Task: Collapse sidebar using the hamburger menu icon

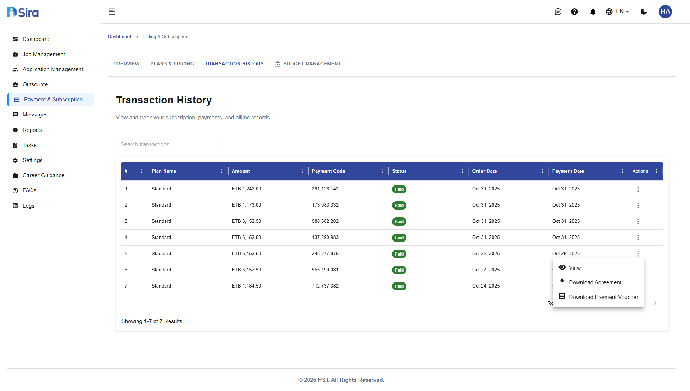Action: point(112,12)
